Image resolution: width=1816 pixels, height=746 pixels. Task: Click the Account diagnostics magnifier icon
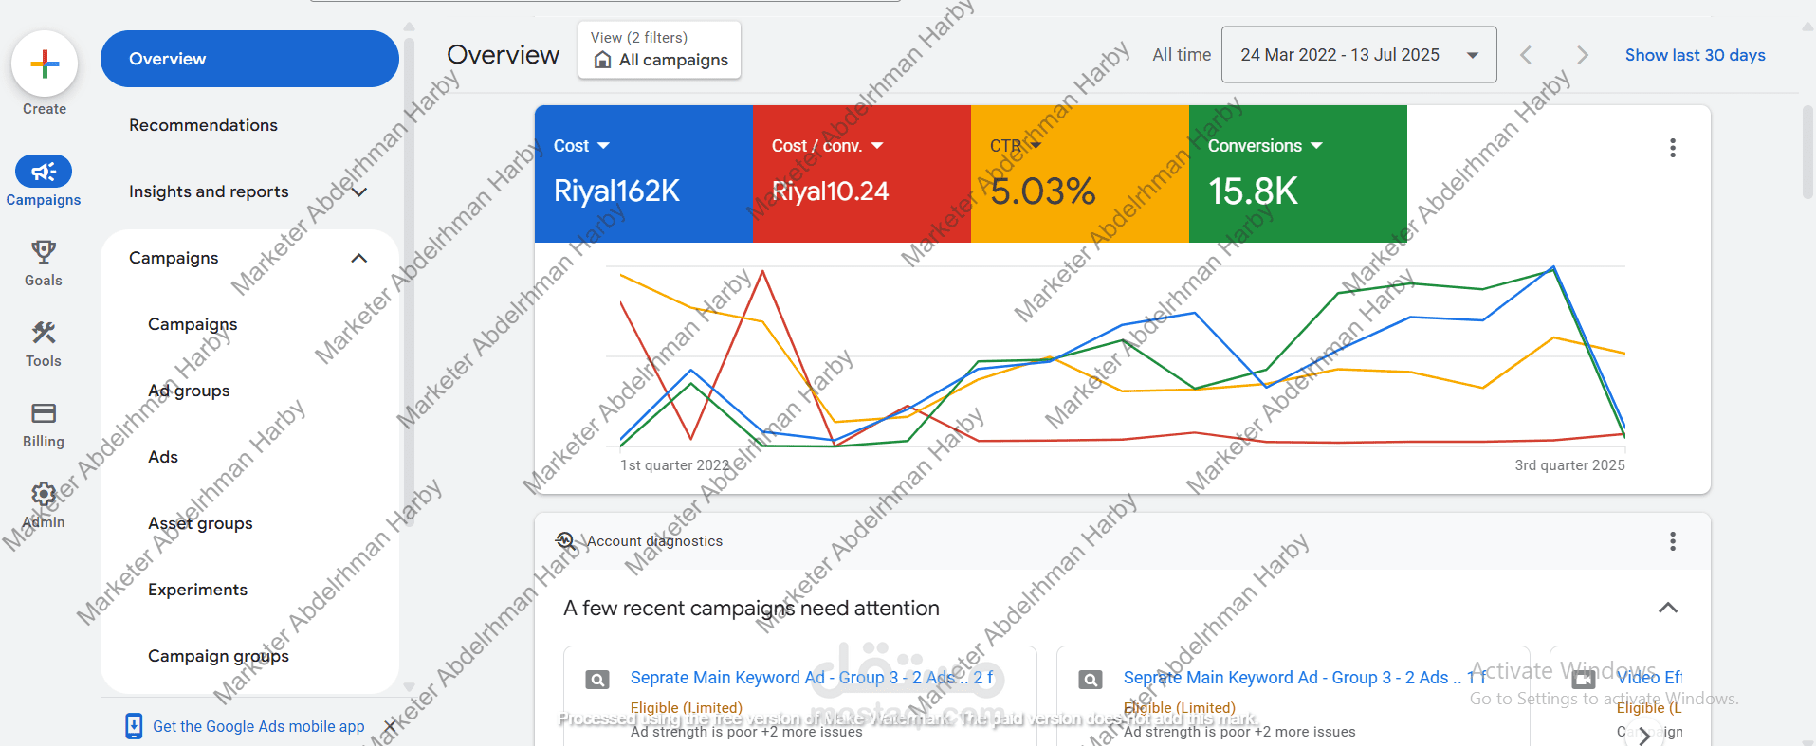pos(565,541)
